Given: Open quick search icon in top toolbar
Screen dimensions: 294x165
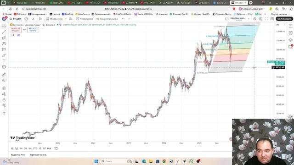Looking at the screenshot, I should 254,19.
